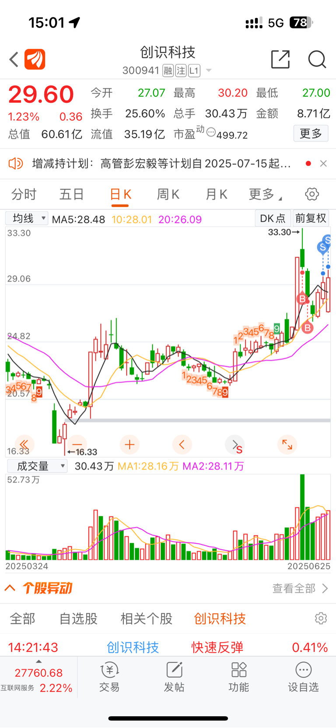Screen dimensions: 336x728
Task: Tap the fullscreen expand chart icon
Action: [287, 445]
